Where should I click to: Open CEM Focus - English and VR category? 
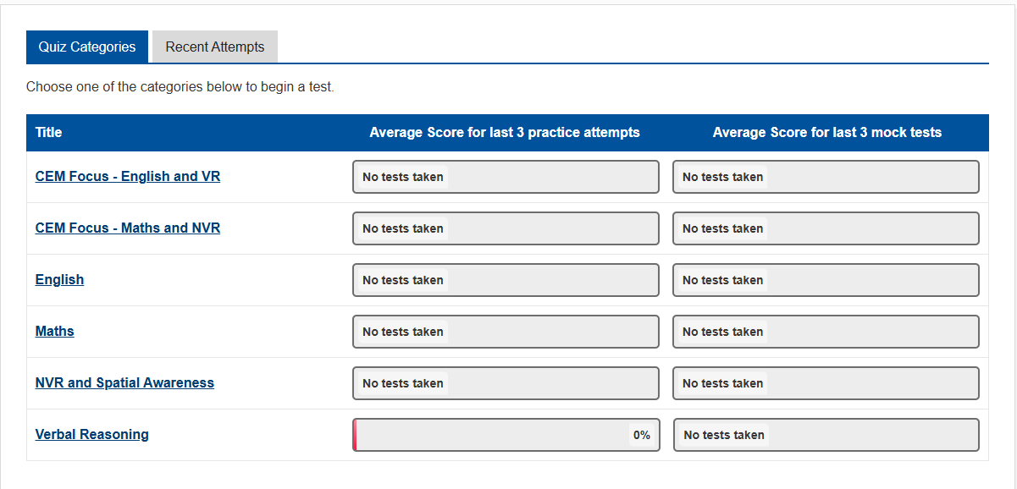tap(128, 177)
